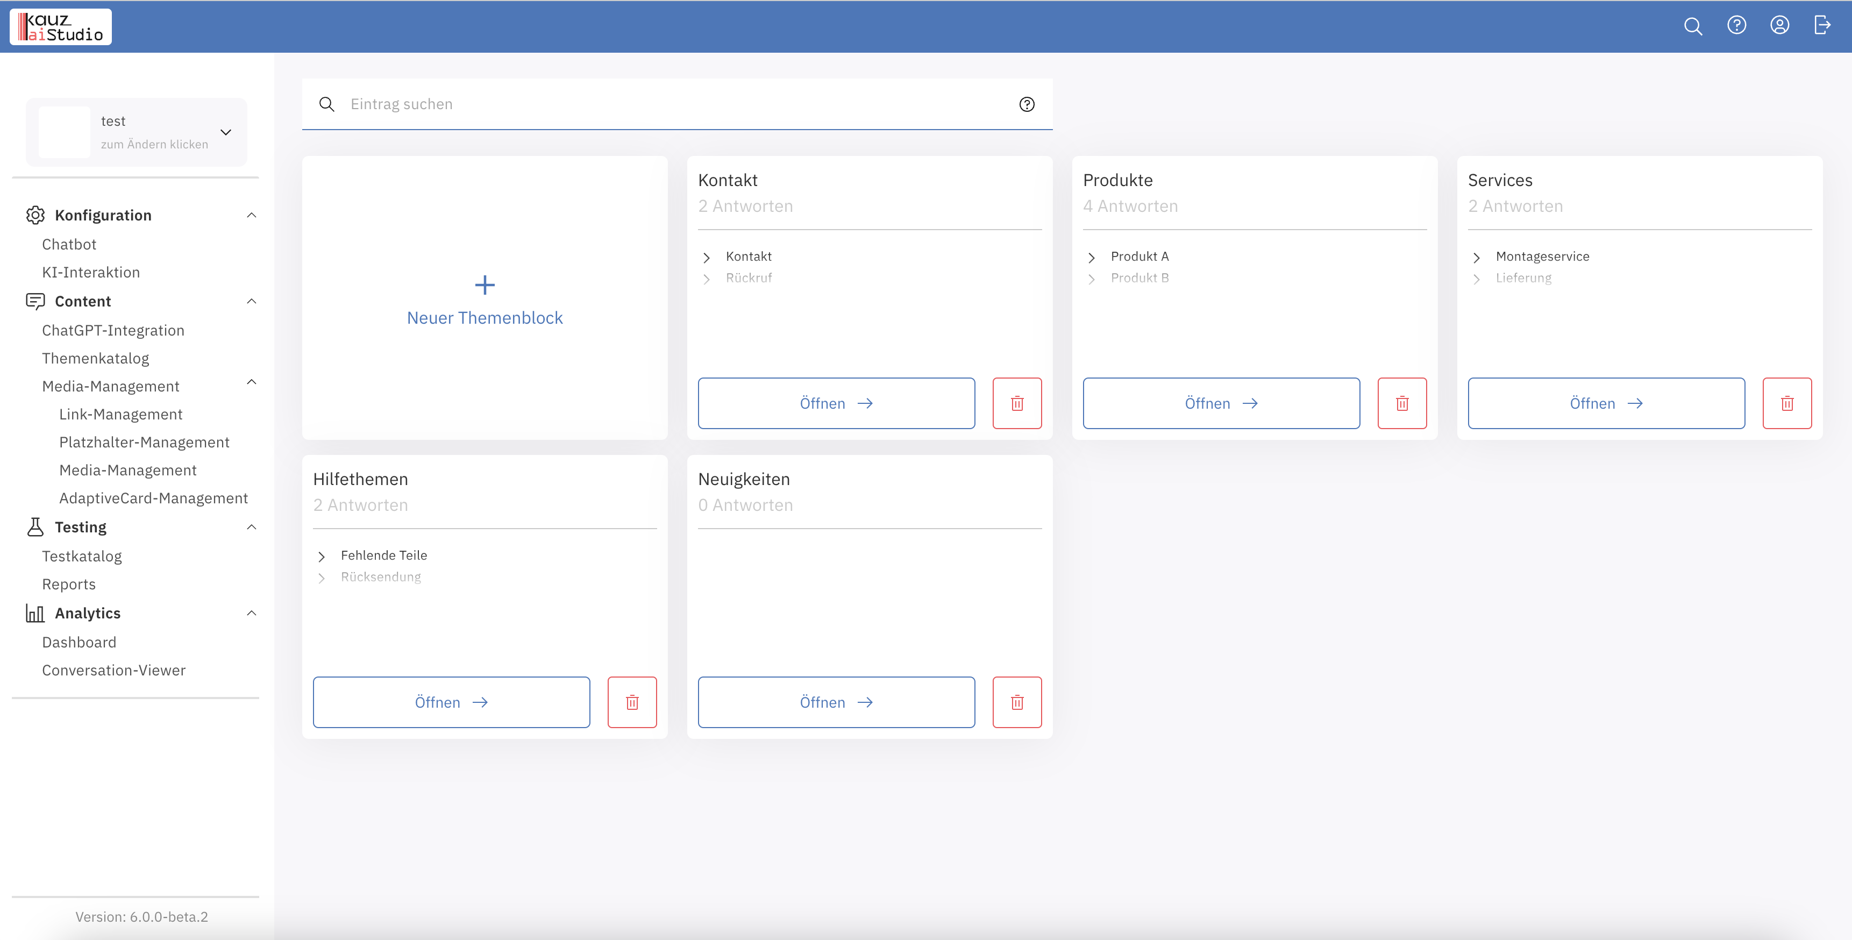Click the Testing flask icon in sidebar
The image size is (1852, 940).
[35, 526]
